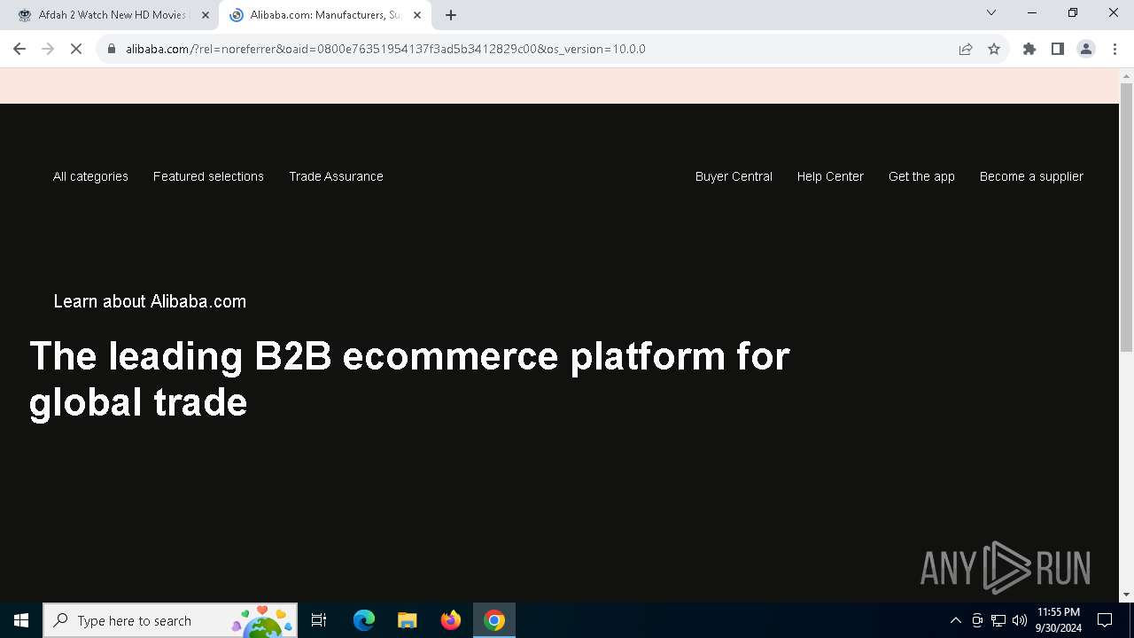Open Chrome's three-dot menu

pos(1115,49)
